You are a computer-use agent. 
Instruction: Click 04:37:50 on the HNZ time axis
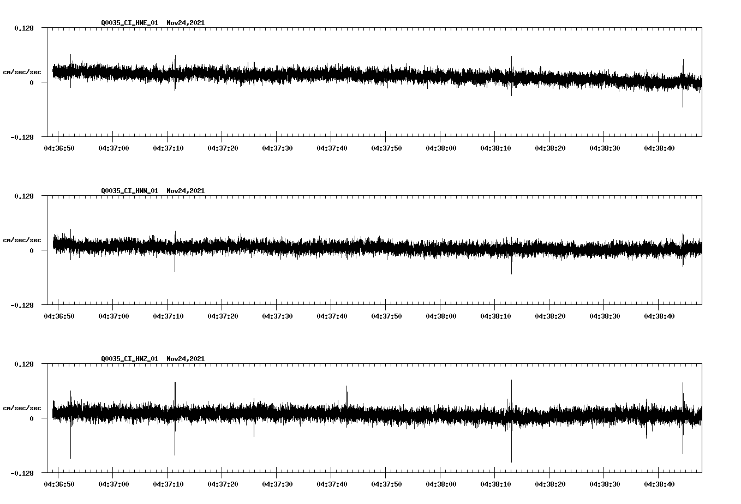(x=386, y=484)
